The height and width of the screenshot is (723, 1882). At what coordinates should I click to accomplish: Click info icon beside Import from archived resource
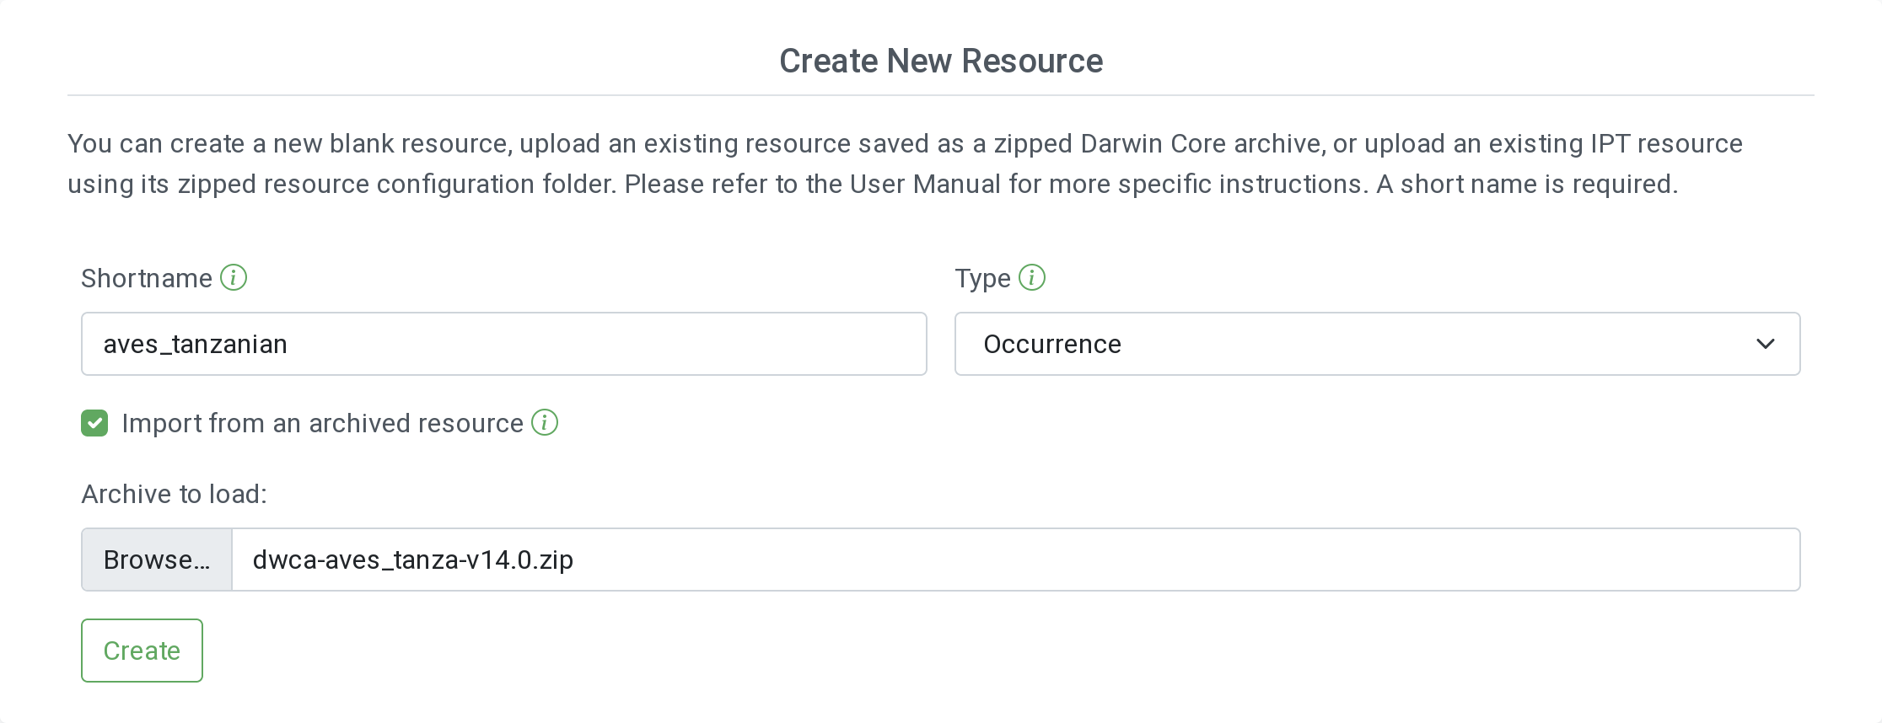tap(545, 422)
